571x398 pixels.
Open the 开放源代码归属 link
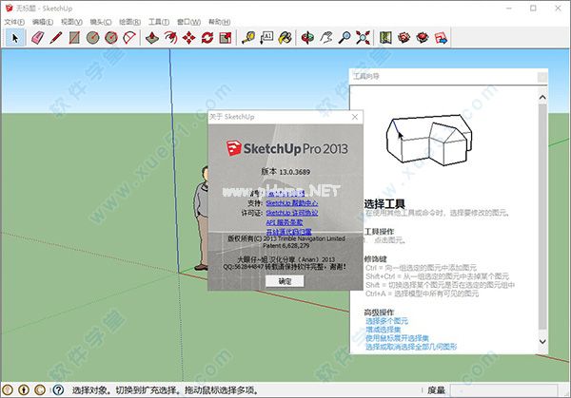(x=288, y=232)
